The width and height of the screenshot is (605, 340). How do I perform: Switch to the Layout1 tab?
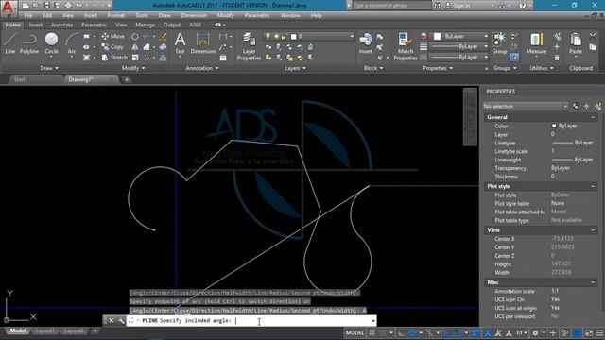pos(44,331)
